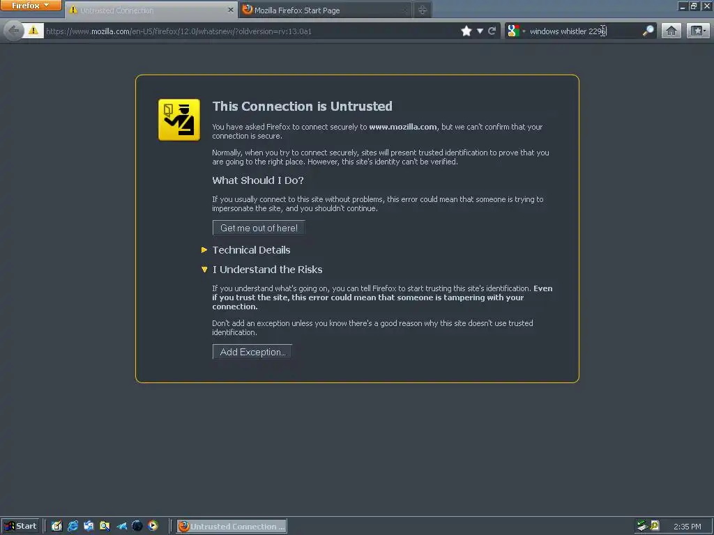Click the site identity warning icon in the address bar
Image resolution: width=714 pixels, height=535 pixels.
[33, 31]
